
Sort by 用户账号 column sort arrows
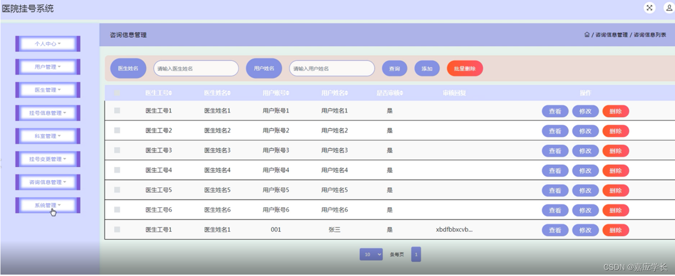click(x=288, y=93)
